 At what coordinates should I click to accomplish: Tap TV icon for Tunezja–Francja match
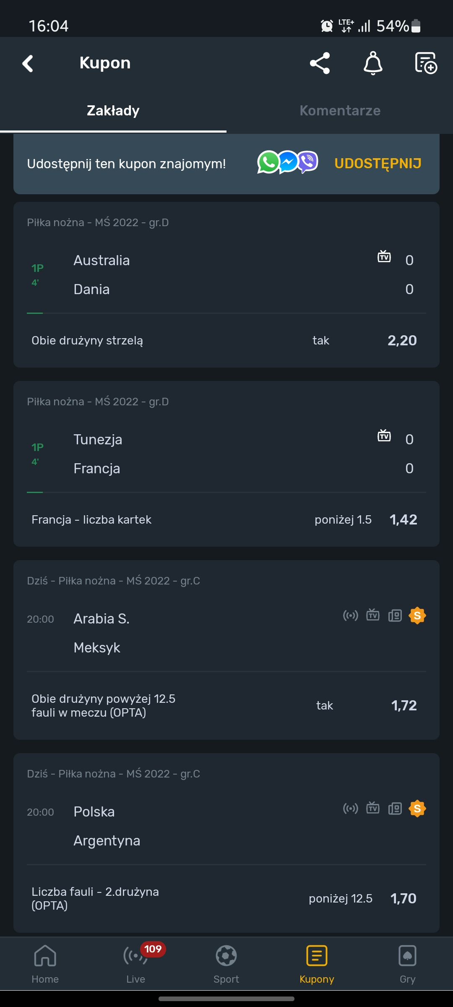(384, 435)
